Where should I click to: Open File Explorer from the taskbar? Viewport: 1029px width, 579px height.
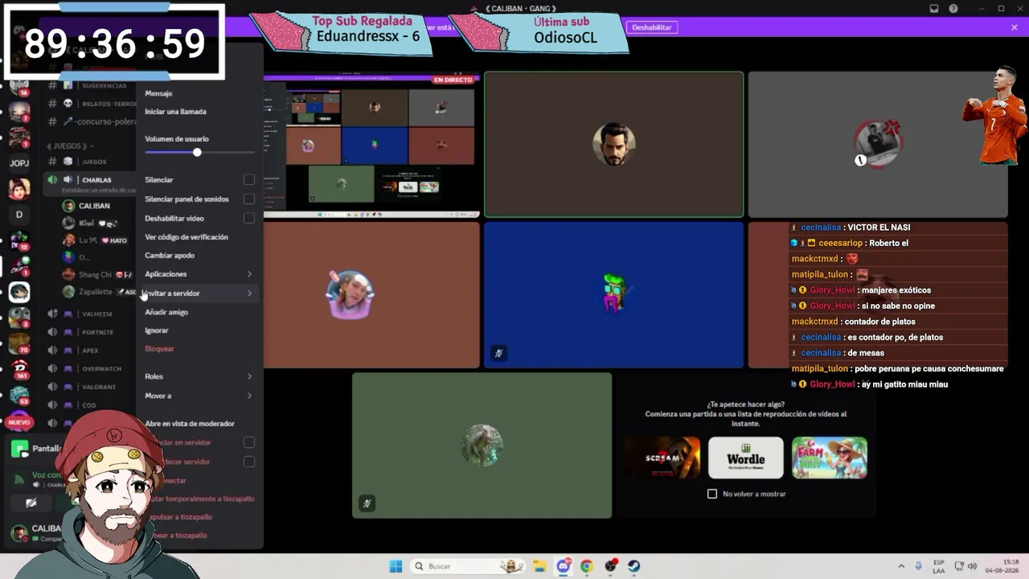click(x=540, y=566)
